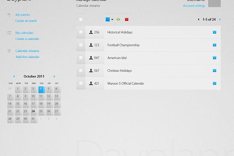This screenshot has width=234, height=156.
Task: Click the red calendar delete icon in toolbar
Action: pos(126,19)
